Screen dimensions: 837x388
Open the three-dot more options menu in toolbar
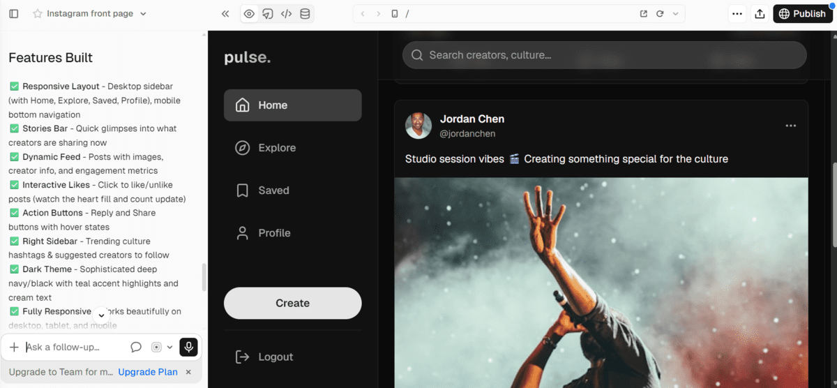(737, 14)
